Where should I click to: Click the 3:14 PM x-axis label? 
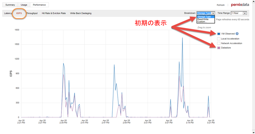(190, 122)
